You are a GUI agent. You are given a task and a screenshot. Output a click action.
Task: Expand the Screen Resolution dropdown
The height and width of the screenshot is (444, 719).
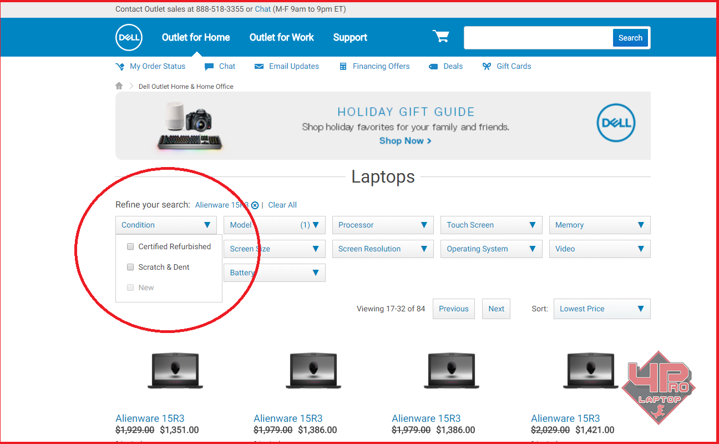tap(383, 249)
